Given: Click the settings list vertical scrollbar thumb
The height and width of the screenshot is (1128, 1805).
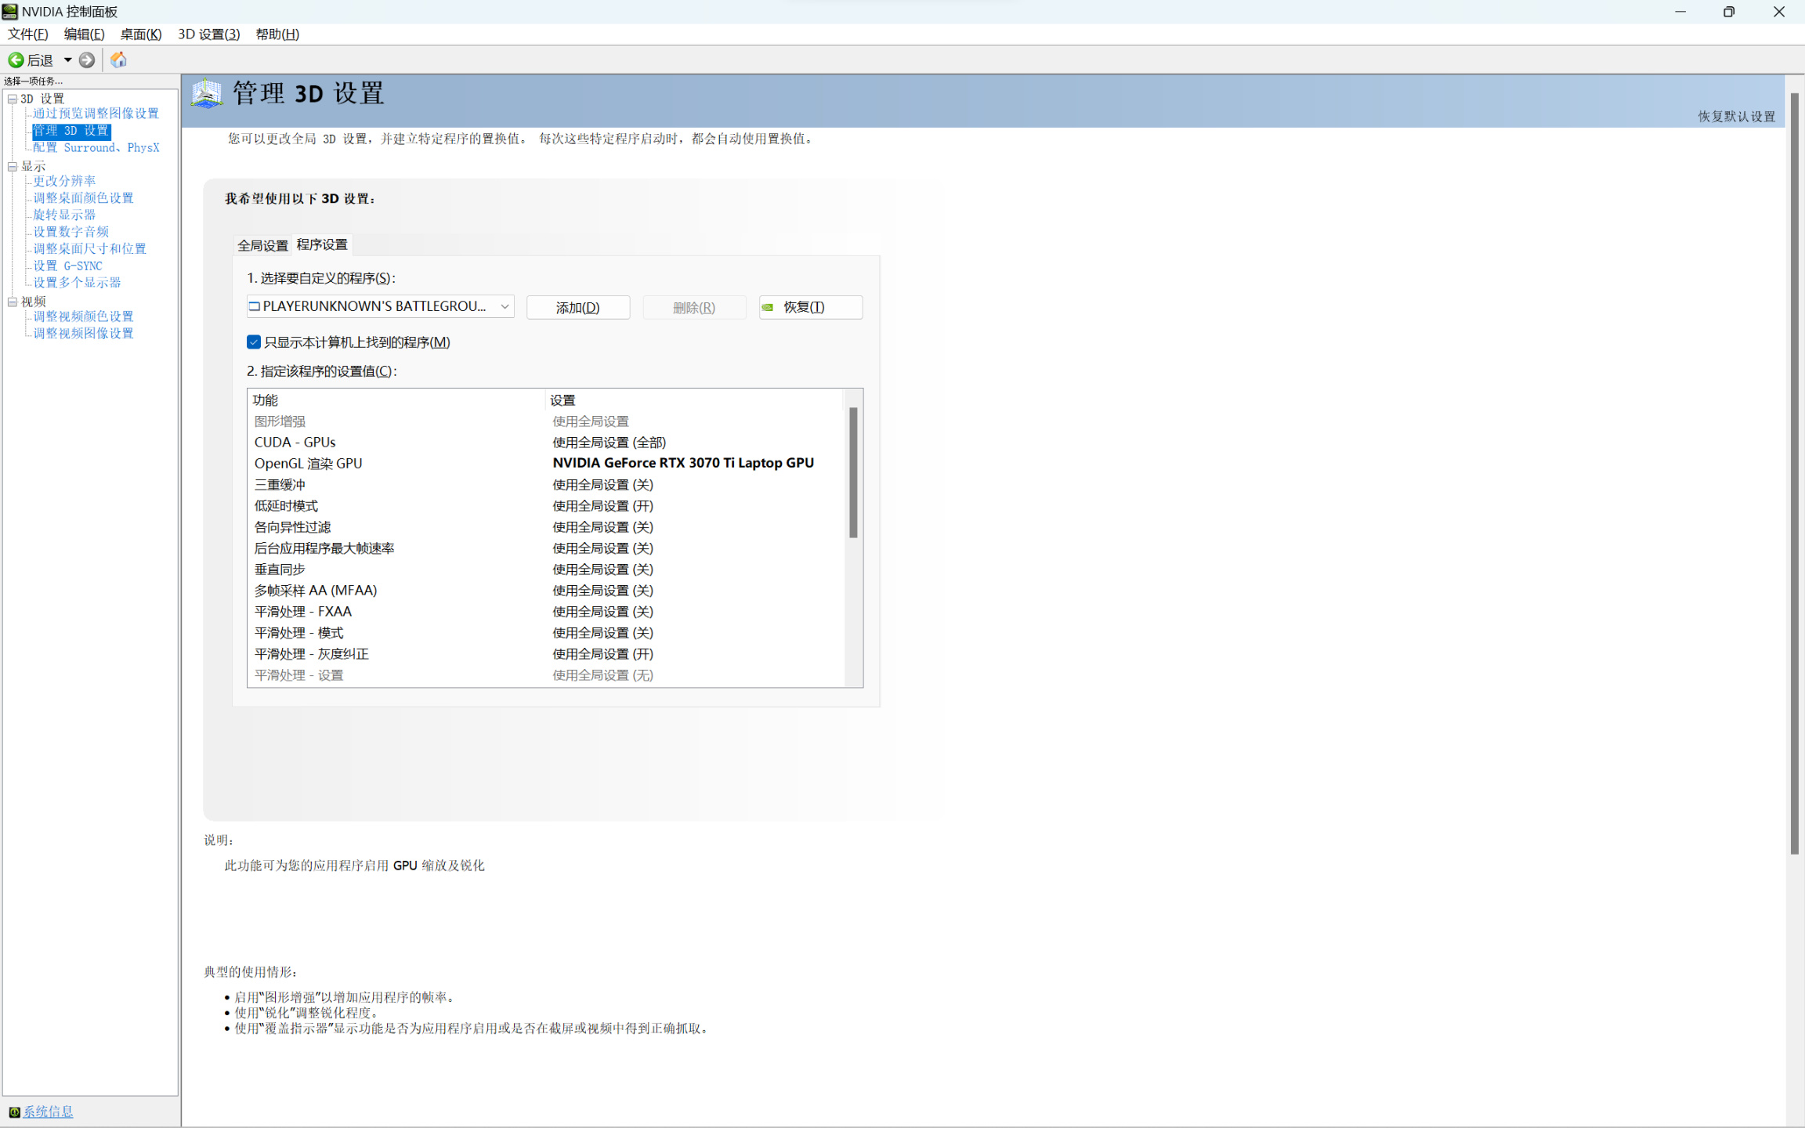Looking at the screenshot, I should coord(853,473).
